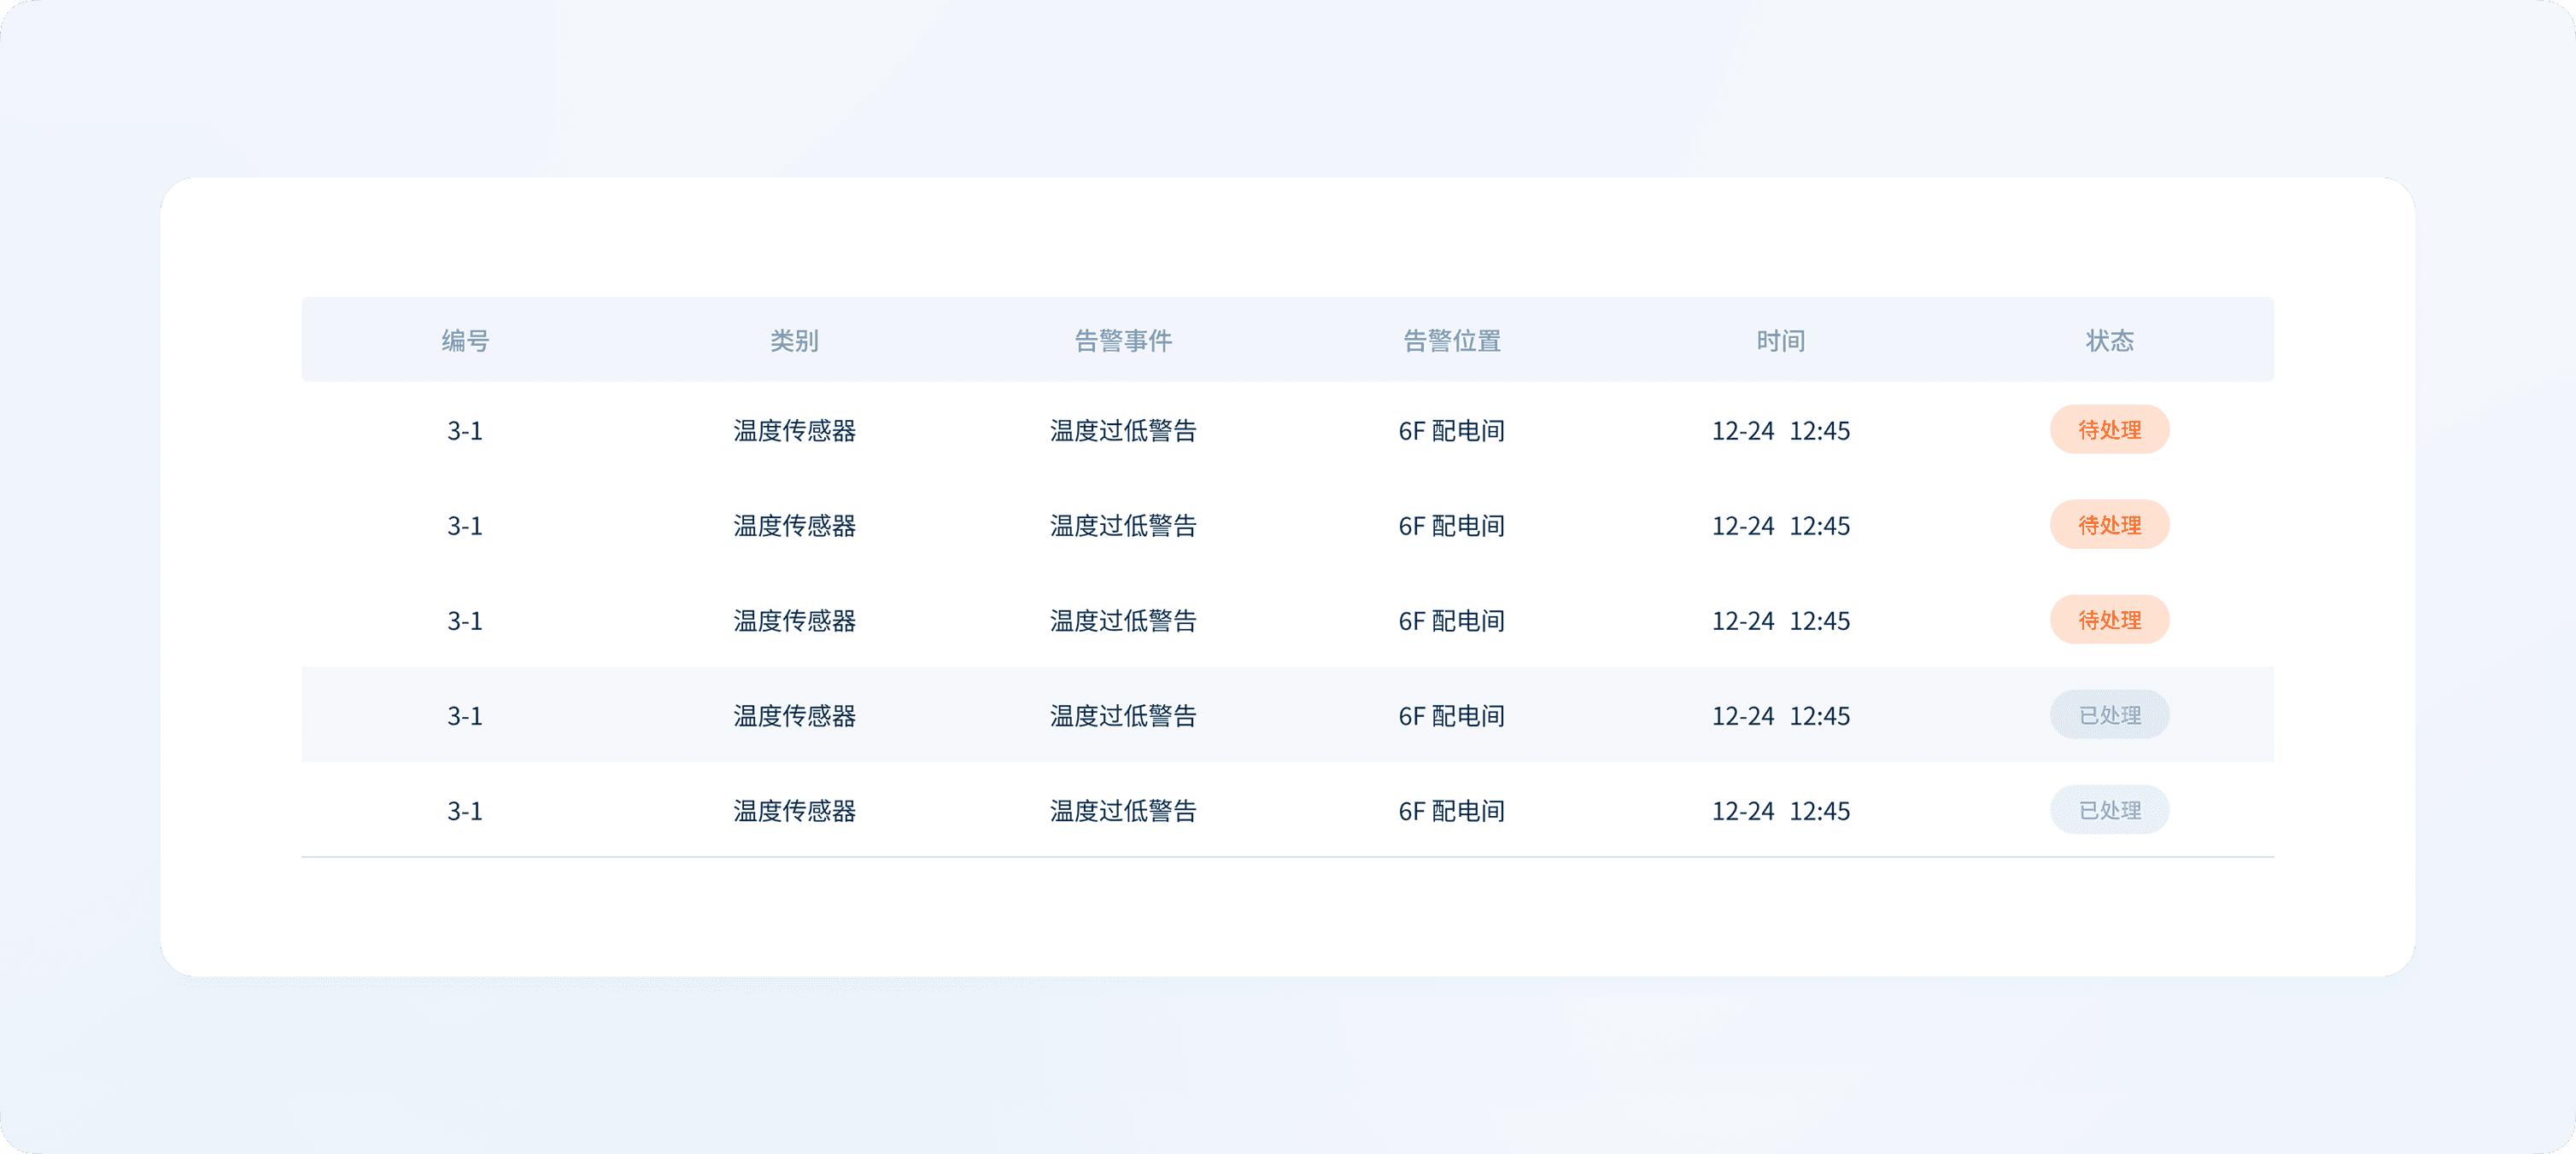Click 6F 配电间 in the second row

coord(1452,526)
